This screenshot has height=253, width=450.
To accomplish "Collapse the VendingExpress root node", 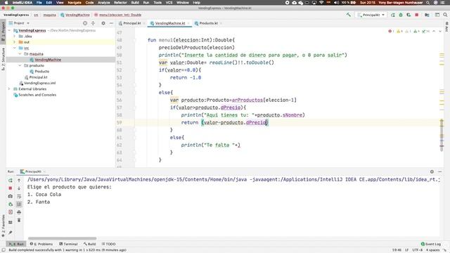I will (x=9, y=30).
